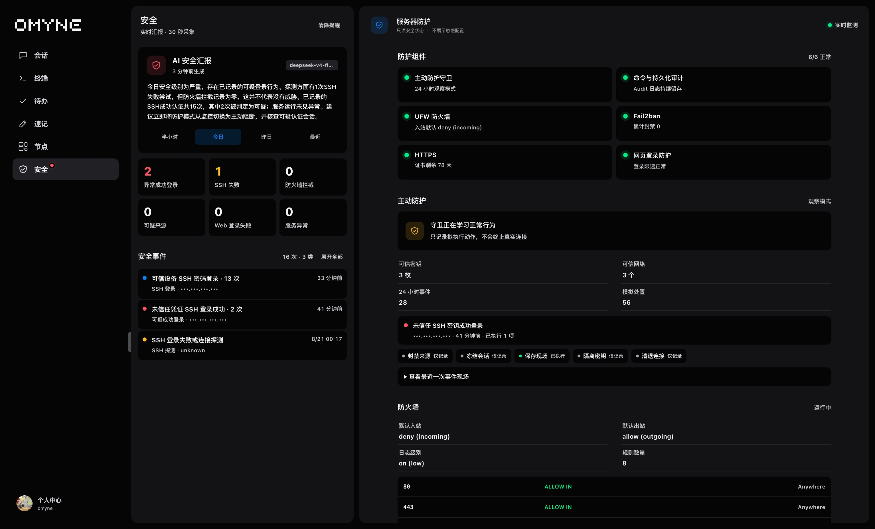Open 个人中心 profile avatar
Viewport: 875px width, 529px height.
pos(25,503)
